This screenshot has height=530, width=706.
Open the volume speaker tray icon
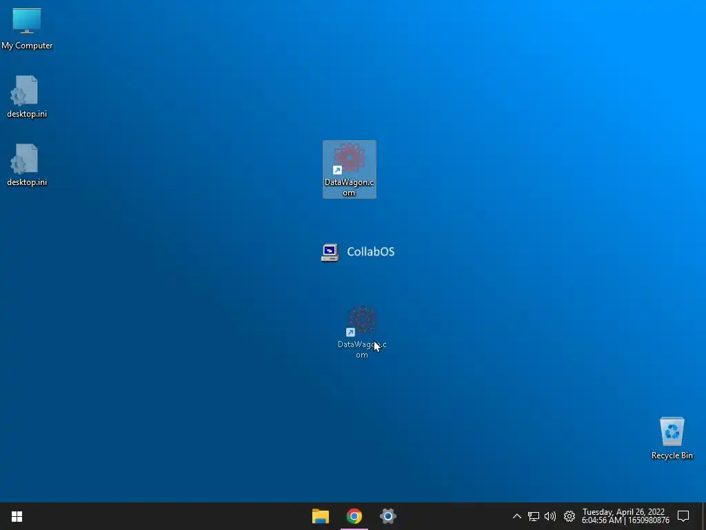(x=550, y=516)
